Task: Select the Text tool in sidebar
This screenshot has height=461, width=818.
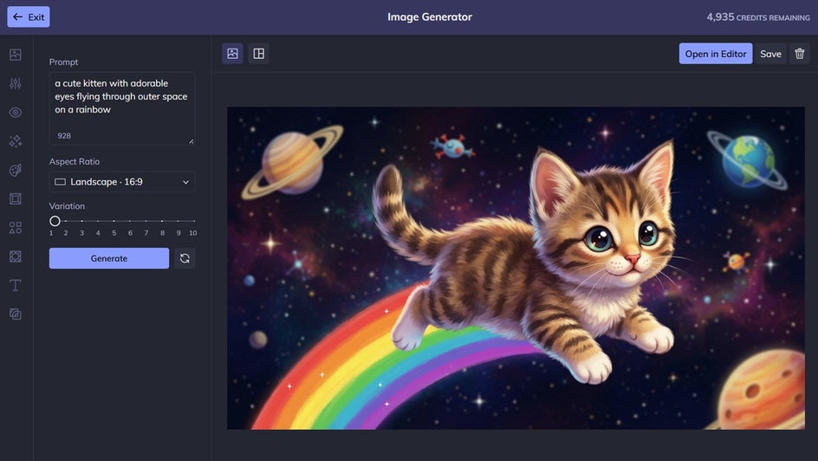Action: point(15,285)
